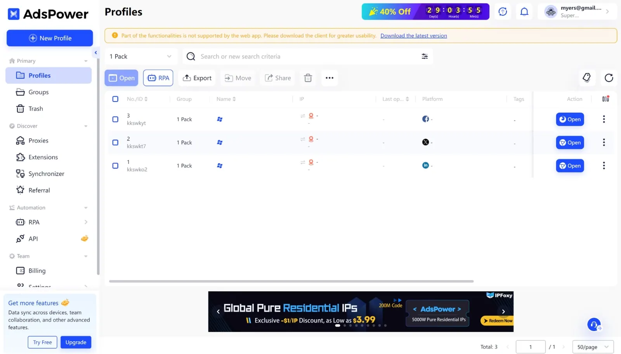
Task: Click the Upgrade button
Action: click(76, 342)
